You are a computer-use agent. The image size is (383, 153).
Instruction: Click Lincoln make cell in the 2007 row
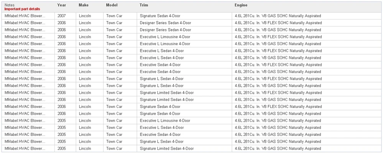pyautogui.click(x=85, y=16)
